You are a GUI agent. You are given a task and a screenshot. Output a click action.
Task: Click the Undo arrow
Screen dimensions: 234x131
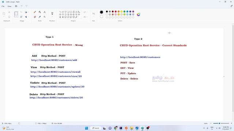pos(22,6)
